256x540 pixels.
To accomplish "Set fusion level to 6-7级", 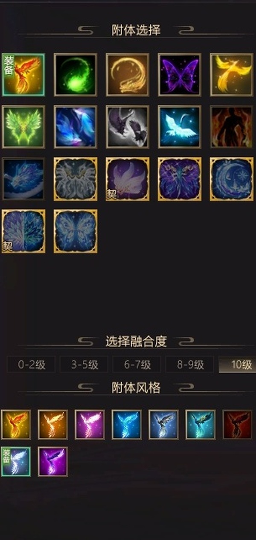I will (137, 365).
